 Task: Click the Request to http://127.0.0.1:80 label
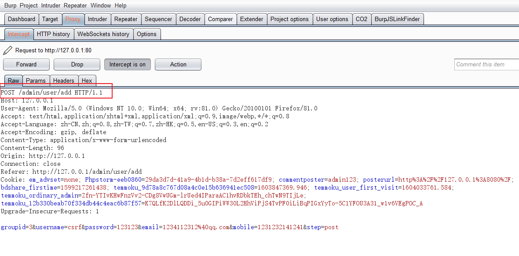coord(53,50)
